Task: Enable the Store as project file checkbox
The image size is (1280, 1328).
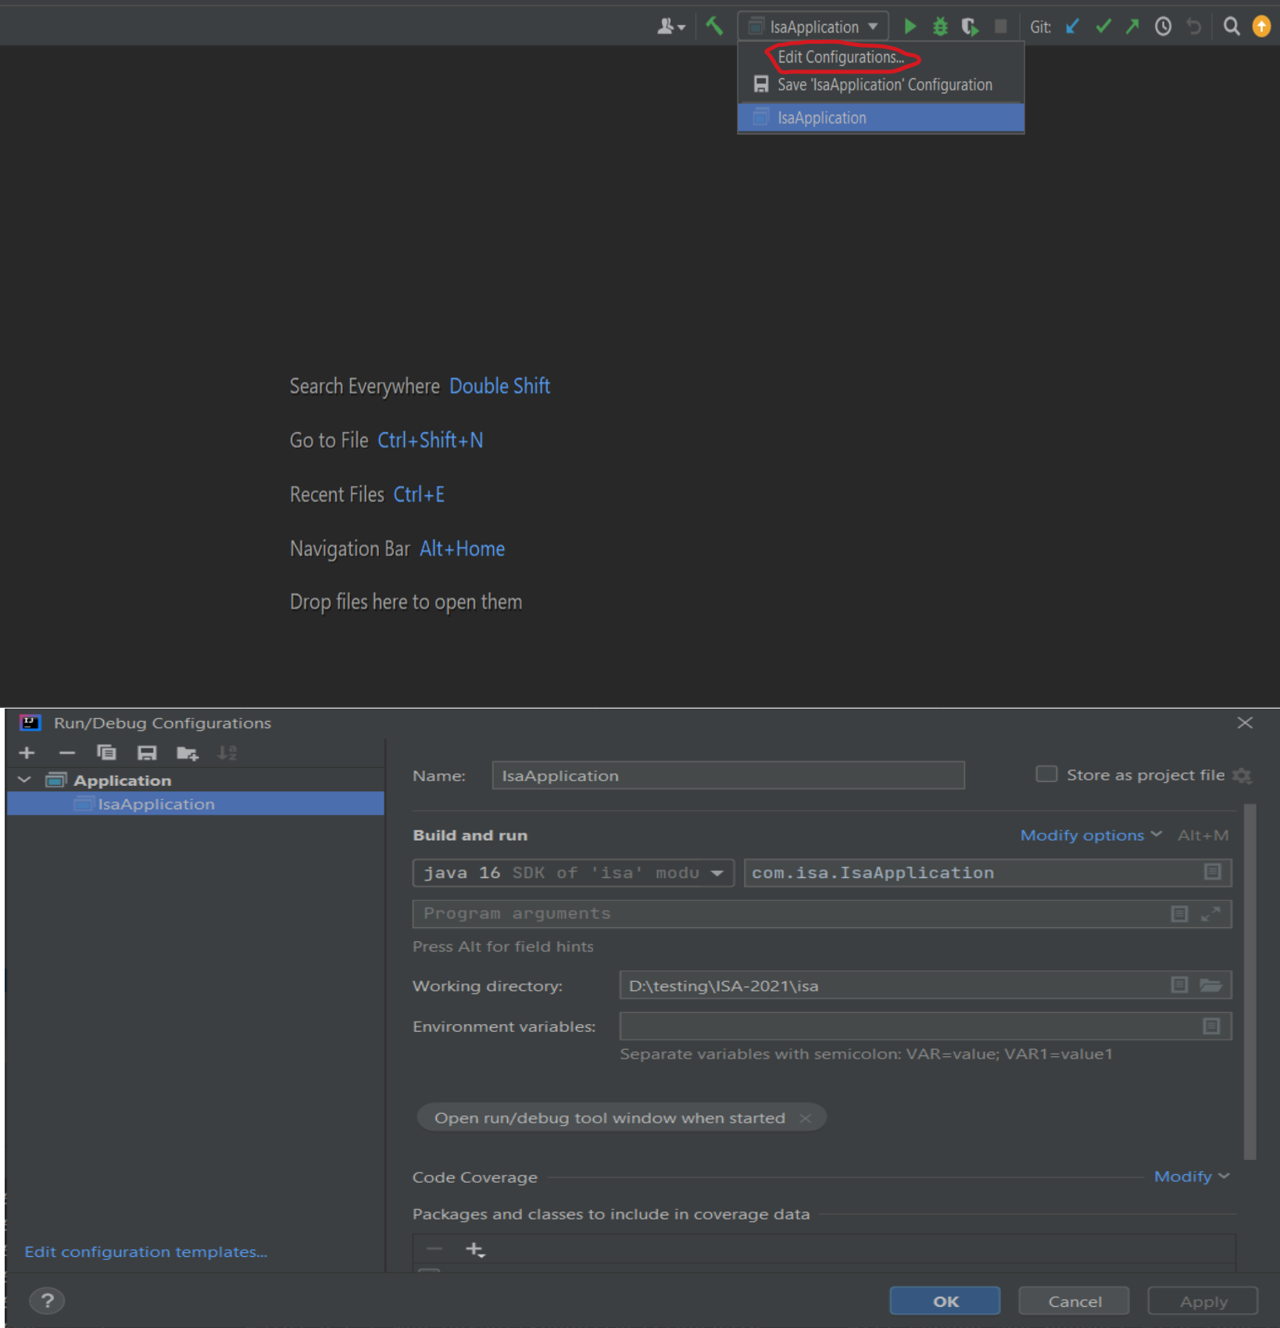Action: point(1046,774)
